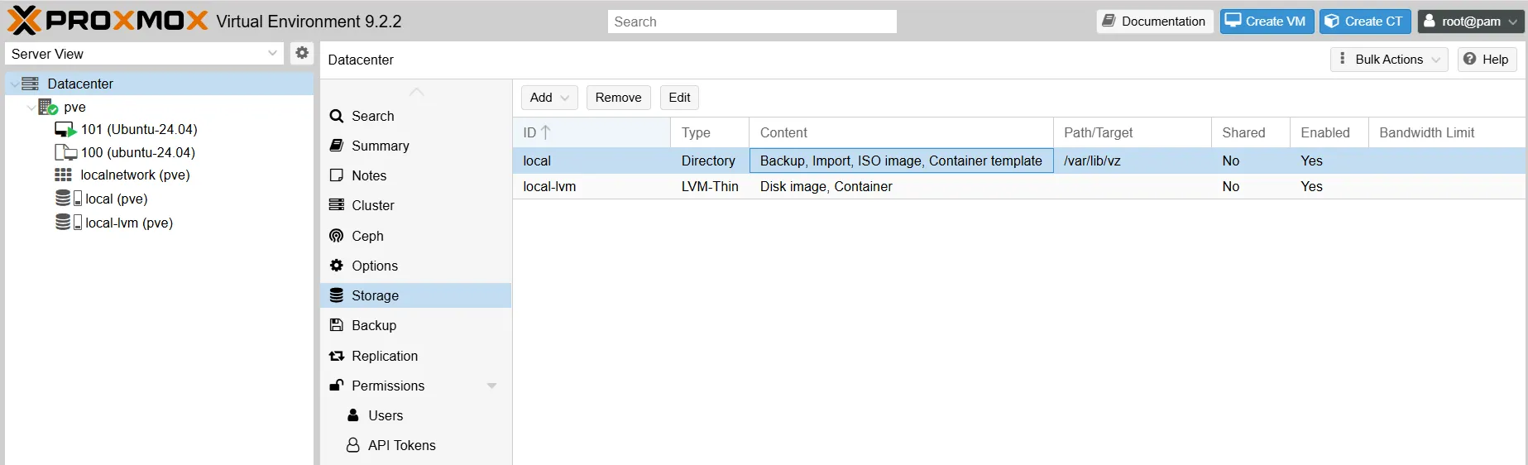Open the Summary menu item

tap(415, 146)
